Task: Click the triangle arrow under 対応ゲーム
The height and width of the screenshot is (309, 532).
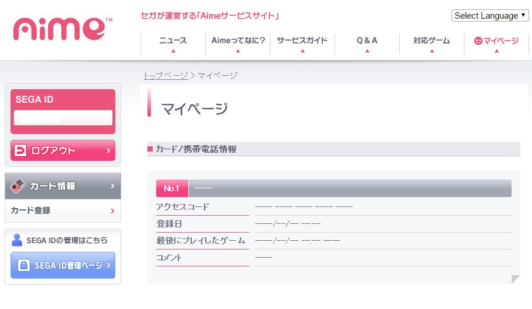Action: tap(432, 51)
